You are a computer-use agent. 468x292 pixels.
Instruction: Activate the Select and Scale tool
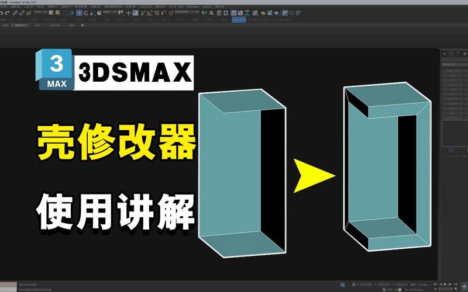point(92,13)
